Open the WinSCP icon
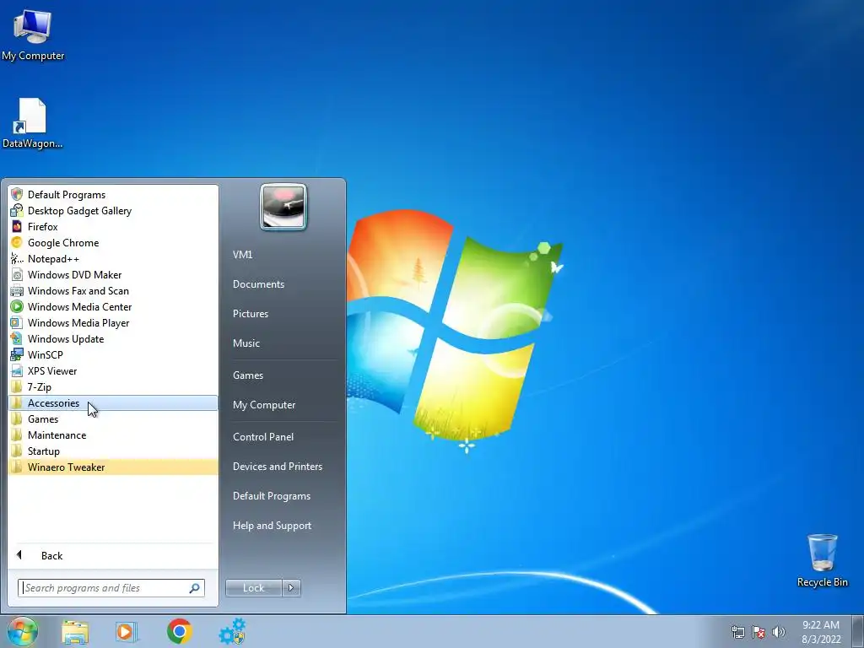Viewport: 864px width, 648px height. [17, 354]
